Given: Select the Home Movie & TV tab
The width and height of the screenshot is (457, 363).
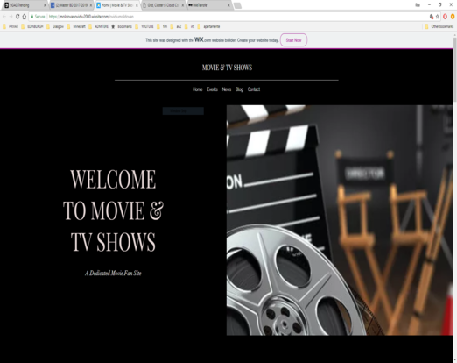Looking at the screenshot, I should 116,5.
